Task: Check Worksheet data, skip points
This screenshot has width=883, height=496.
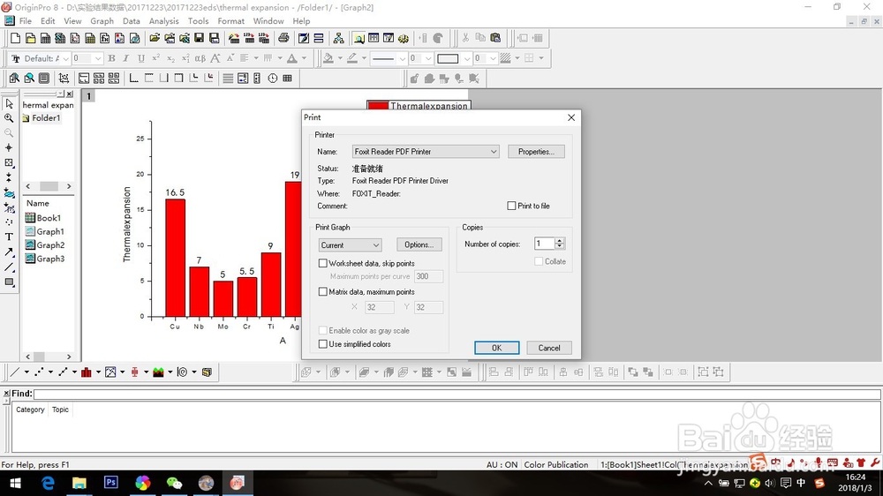Action: point(322,263)
